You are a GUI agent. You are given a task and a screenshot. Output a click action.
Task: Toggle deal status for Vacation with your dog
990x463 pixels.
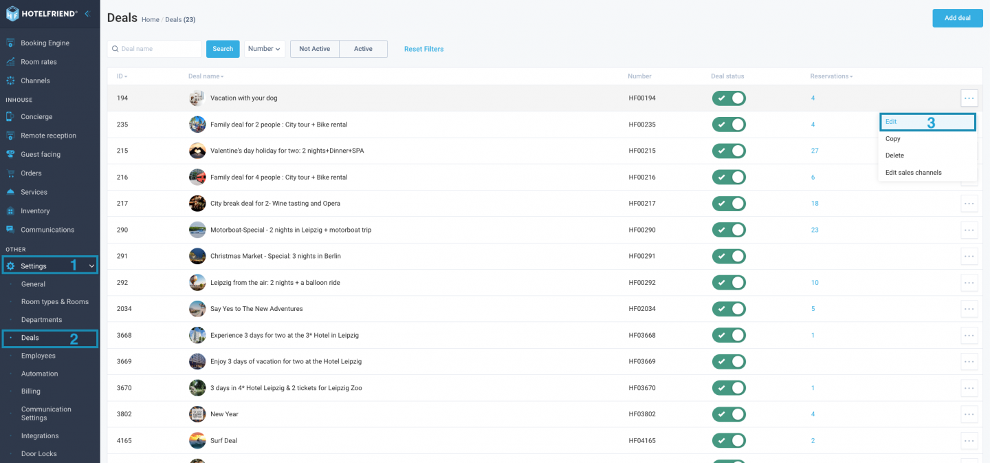pos(729,98)
